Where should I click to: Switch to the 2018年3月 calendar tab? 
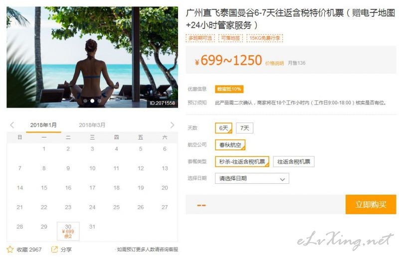tap(92, 125)
